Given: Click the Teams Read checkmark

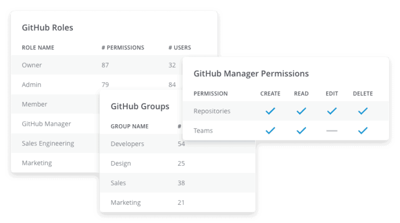Looking at the screenshot, I should pos(301,130).
